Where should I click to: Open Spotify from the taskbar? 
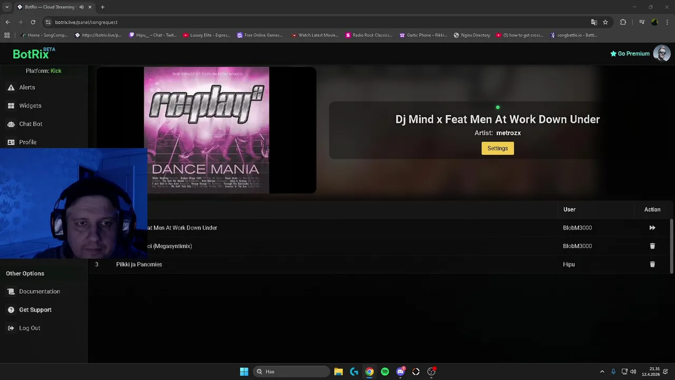pos(385,372)
